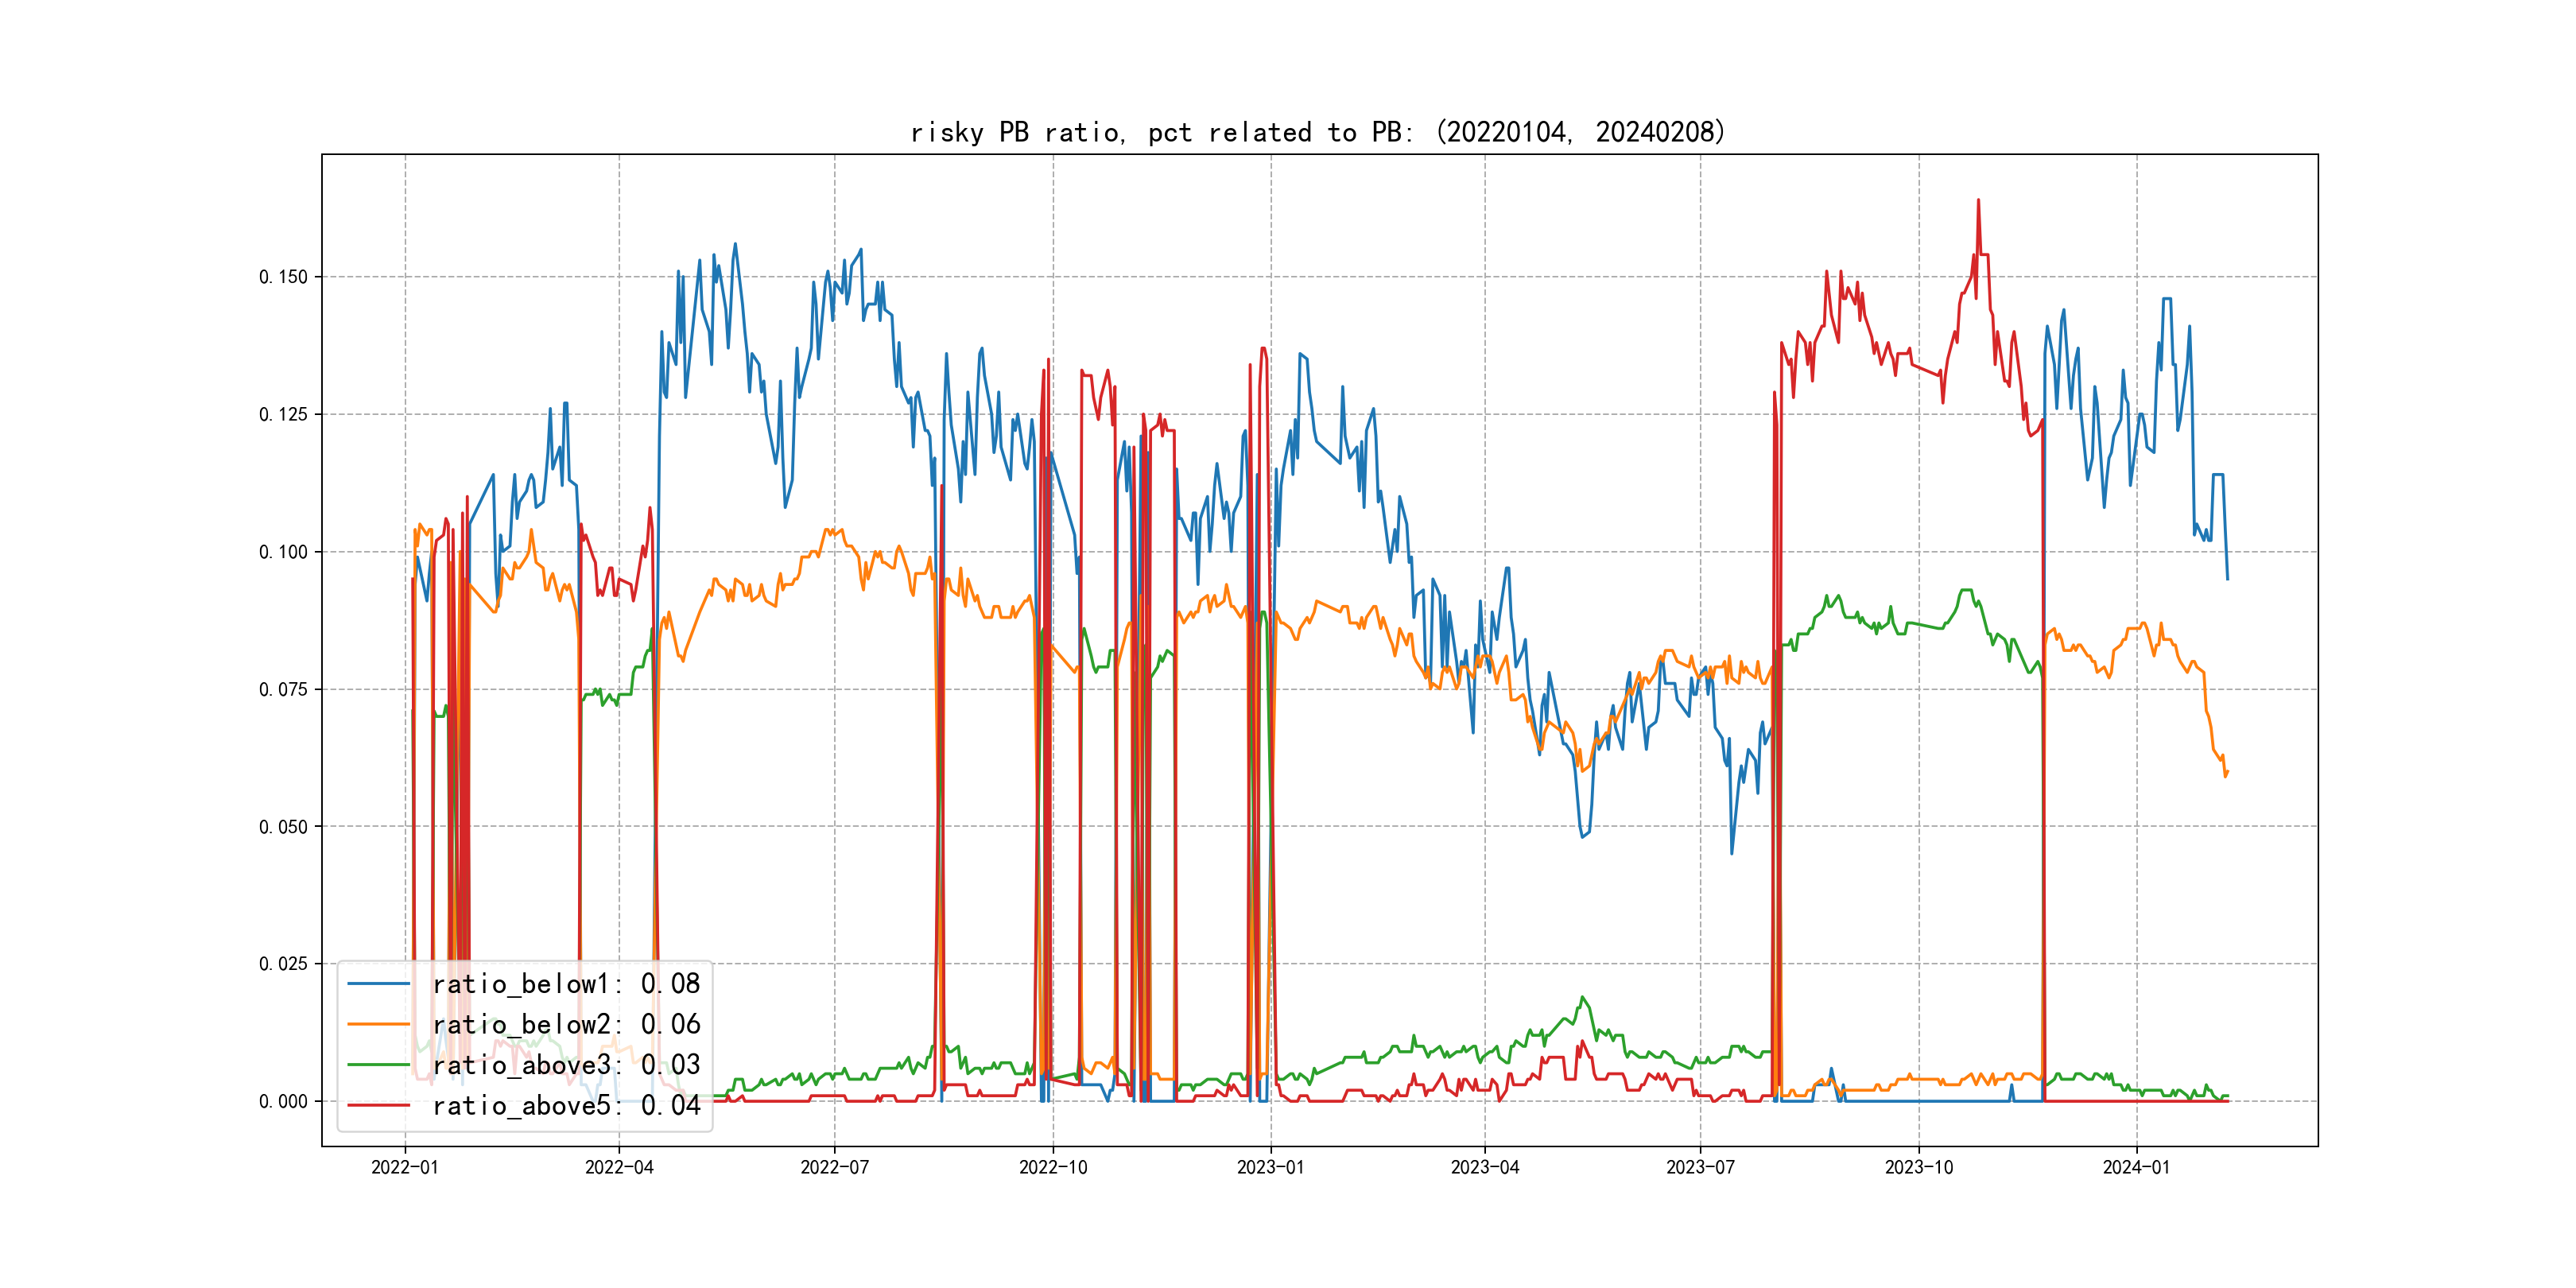Screen dimensions: 2576x1288
Task: Click the 0.150 y-axis tick label
Action: [283, 277]
